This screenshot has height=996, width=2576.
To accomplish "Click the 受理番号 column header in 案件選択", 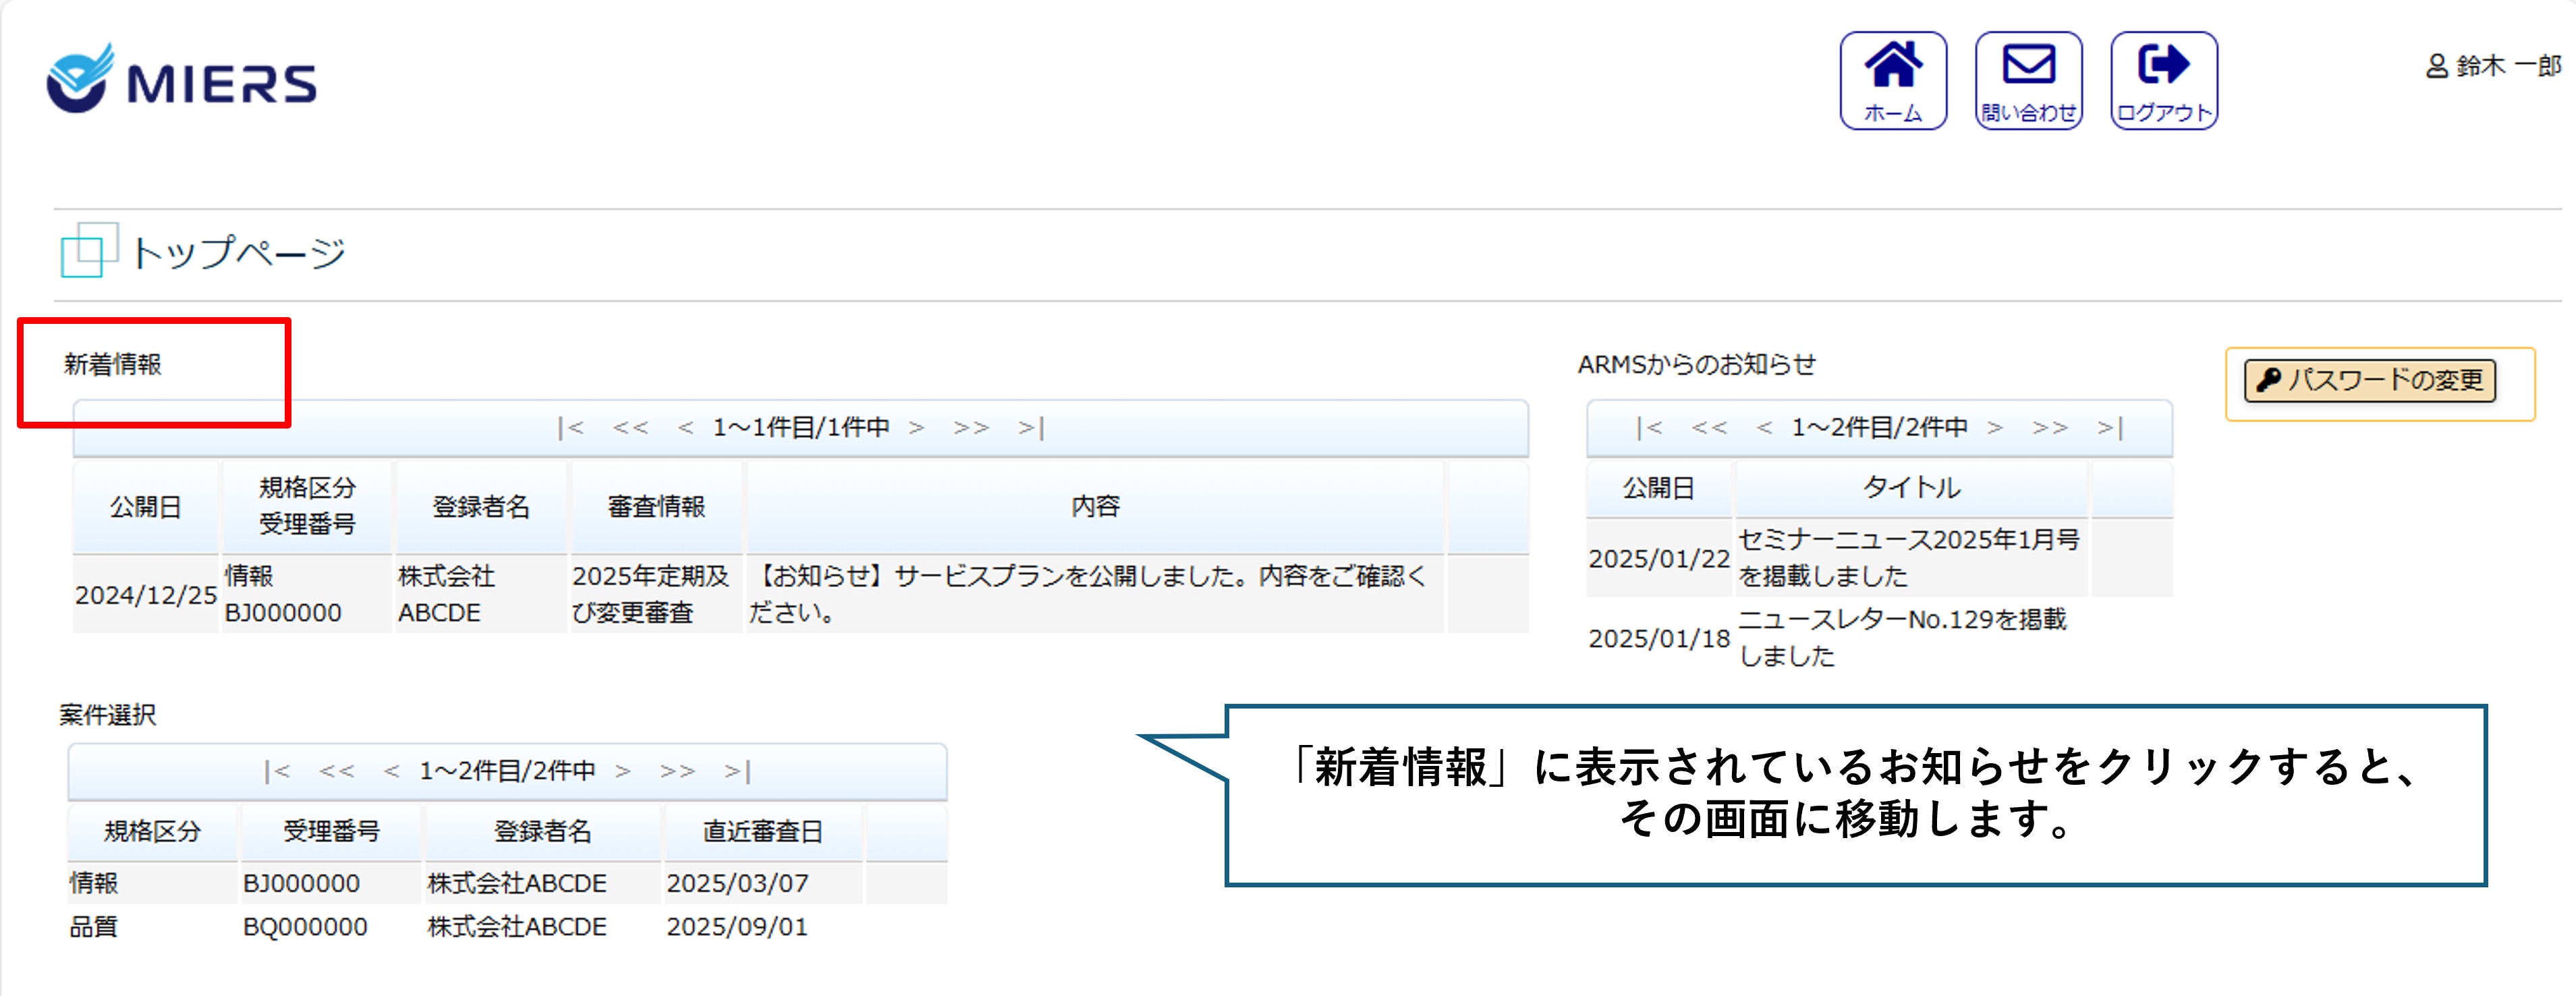I will click(x=331, y=831).
